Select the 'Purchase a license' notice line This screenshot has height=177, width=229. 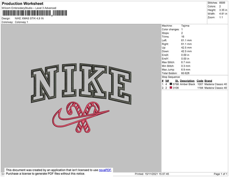(x=45, y=174)
